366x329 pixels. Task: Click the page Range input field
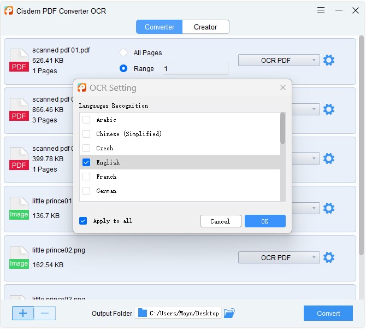tap(196, 69)
